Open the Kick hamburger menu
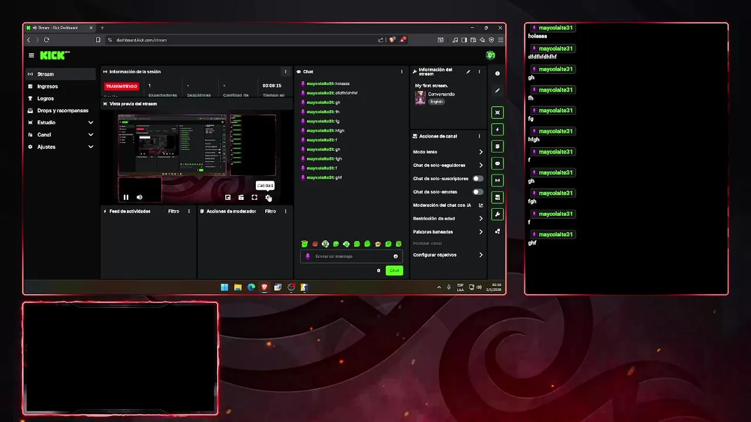The image size is (751, 422). pos(31,56)
